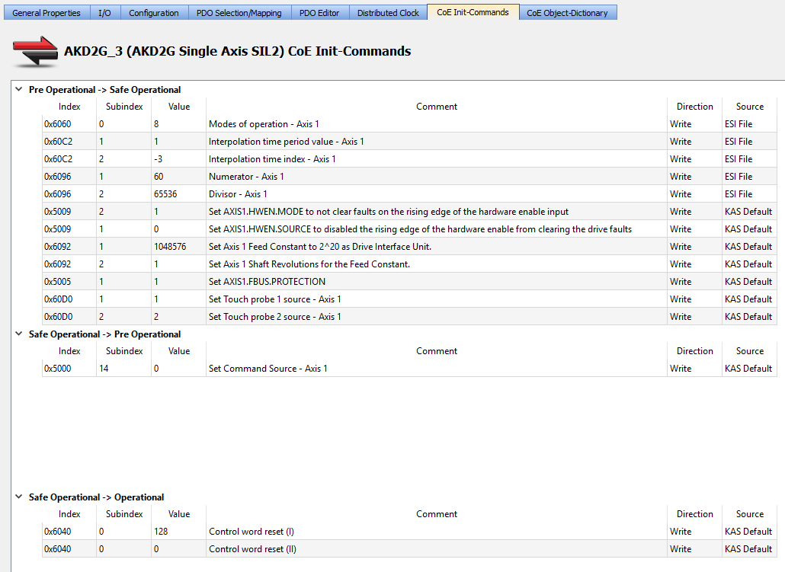Click the Direction header in first table

click(694, 106)
